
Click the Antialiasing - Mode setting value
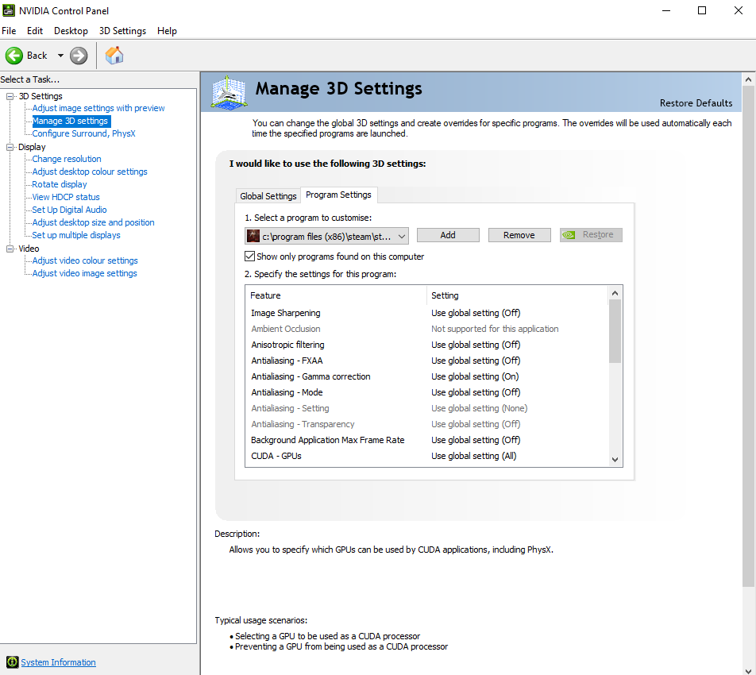click(x=476, y=392)
